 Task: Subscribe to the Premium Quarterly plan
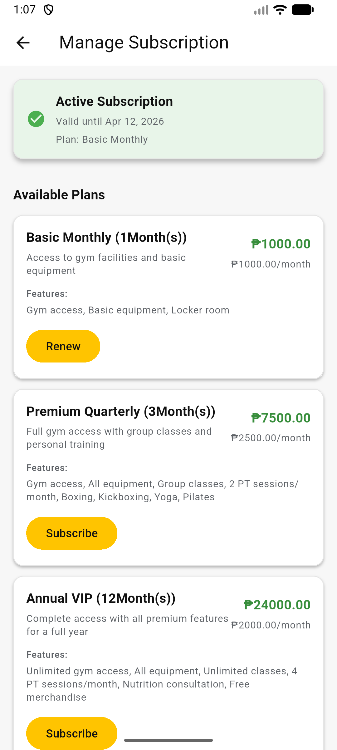point(72,533)
